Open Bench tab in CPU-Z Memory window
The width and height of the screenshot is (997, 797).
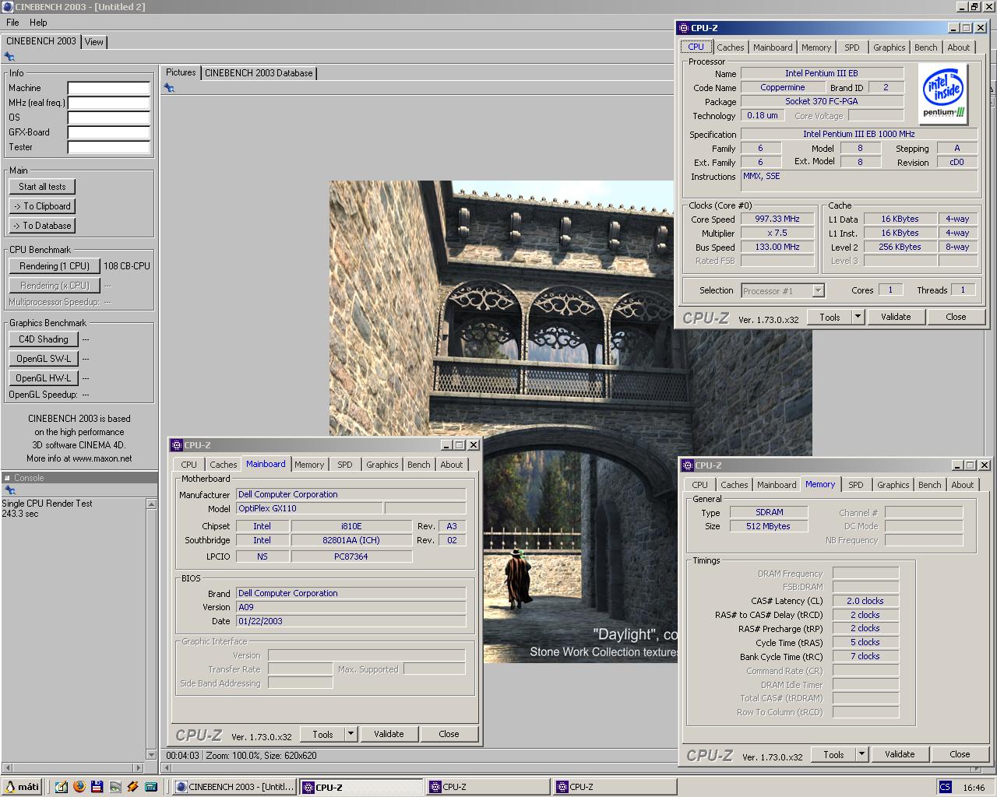tap(929, 485)
